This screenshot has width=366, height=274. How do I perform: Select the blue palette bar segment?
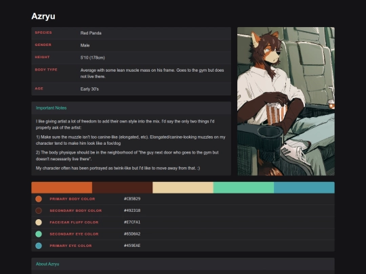click(x=304, y=187)
